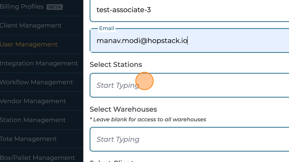Viewport: 289px width, 162px height.
Task: Click the partially visible Select Clients heading
Action: 114,161
